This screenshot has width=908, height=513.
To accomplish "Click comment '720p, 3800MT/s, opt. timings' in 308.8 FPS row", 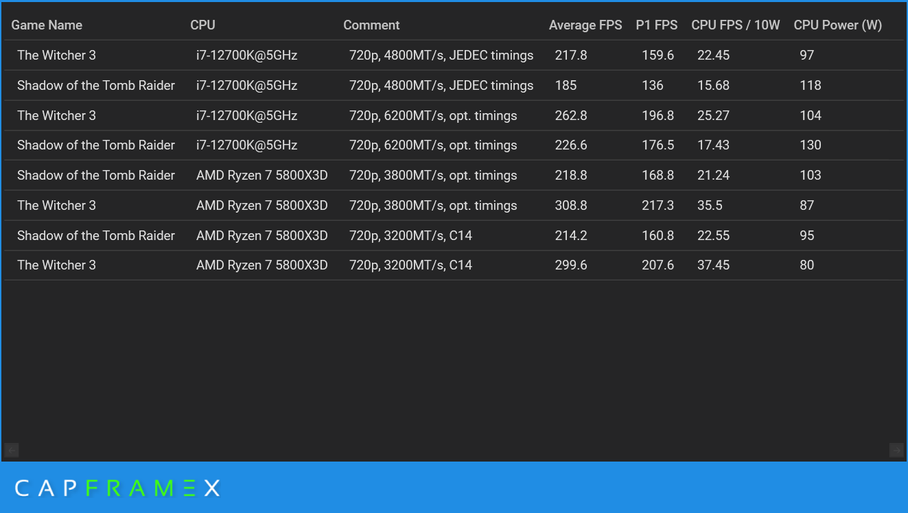I will [x=433, y=206].
